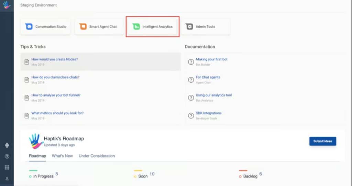
Task: Open the SDK Integrations developer guide
Action: 208,113
